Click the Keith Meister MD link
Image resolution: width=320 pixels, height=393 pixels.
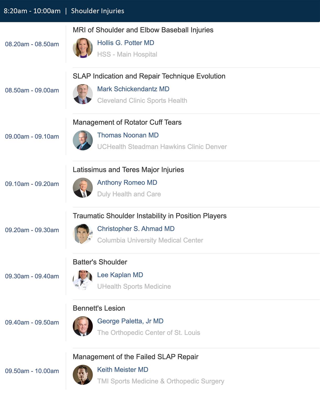[x=123, y=369]
